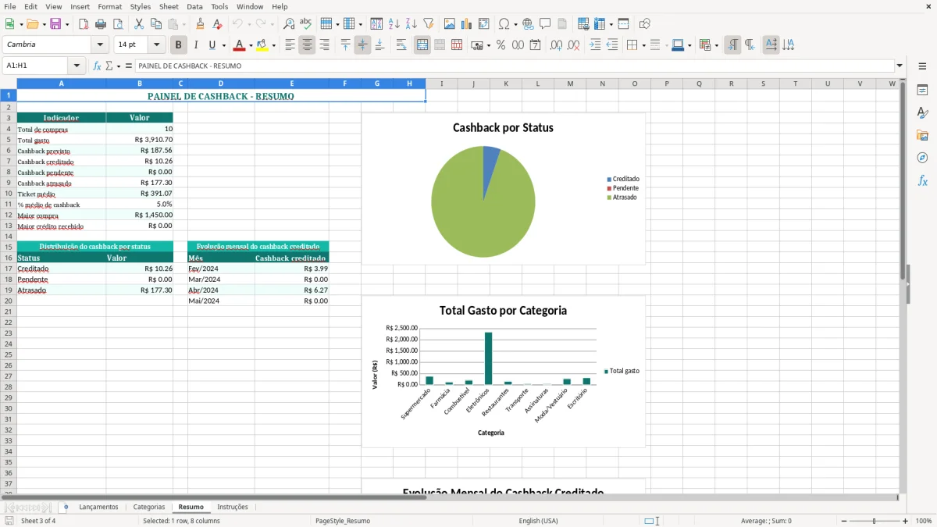Export directly as PDF
937x527 pixels.
tap(84, 24)
